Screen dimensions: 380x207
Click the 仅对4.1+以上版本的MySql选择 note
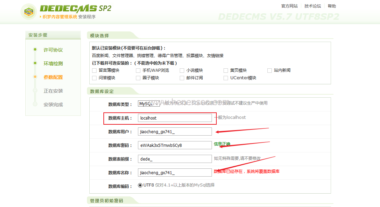(185, 185)
